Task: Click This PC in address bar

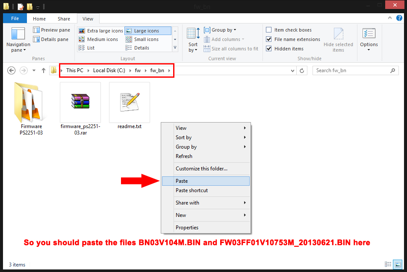Action: pyautogui.click(x=75, y=70)
